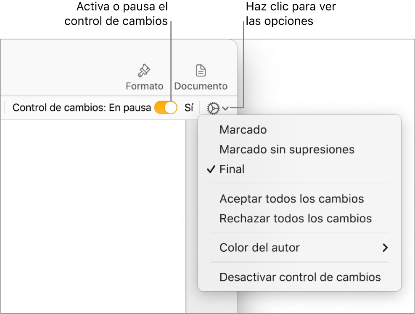Open the Documento page icon panel
The image size is (415, 314).
point(201,71)
